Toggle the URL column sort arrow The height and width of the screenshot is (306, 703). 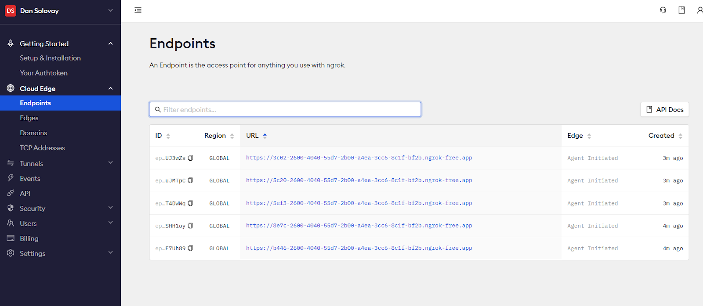pyautogui.click(x=265, y=136)
